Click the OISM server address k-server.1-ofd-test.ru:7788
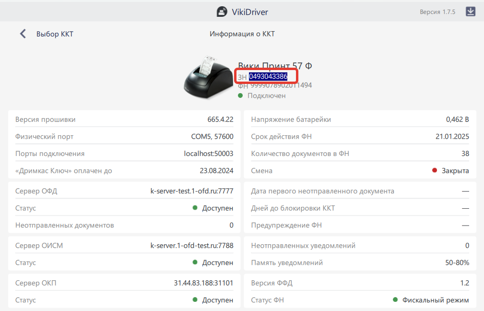The height and width of the screenshot is (311, 484). click(x=192, y=246)
